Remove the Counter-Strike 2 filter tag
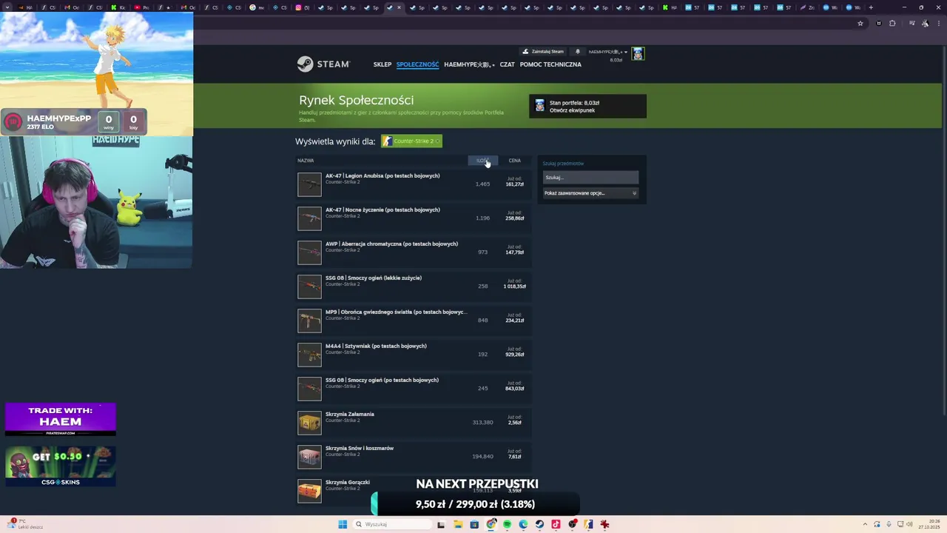The width and height of the screenshot is (947, 533). click(437, 141)
